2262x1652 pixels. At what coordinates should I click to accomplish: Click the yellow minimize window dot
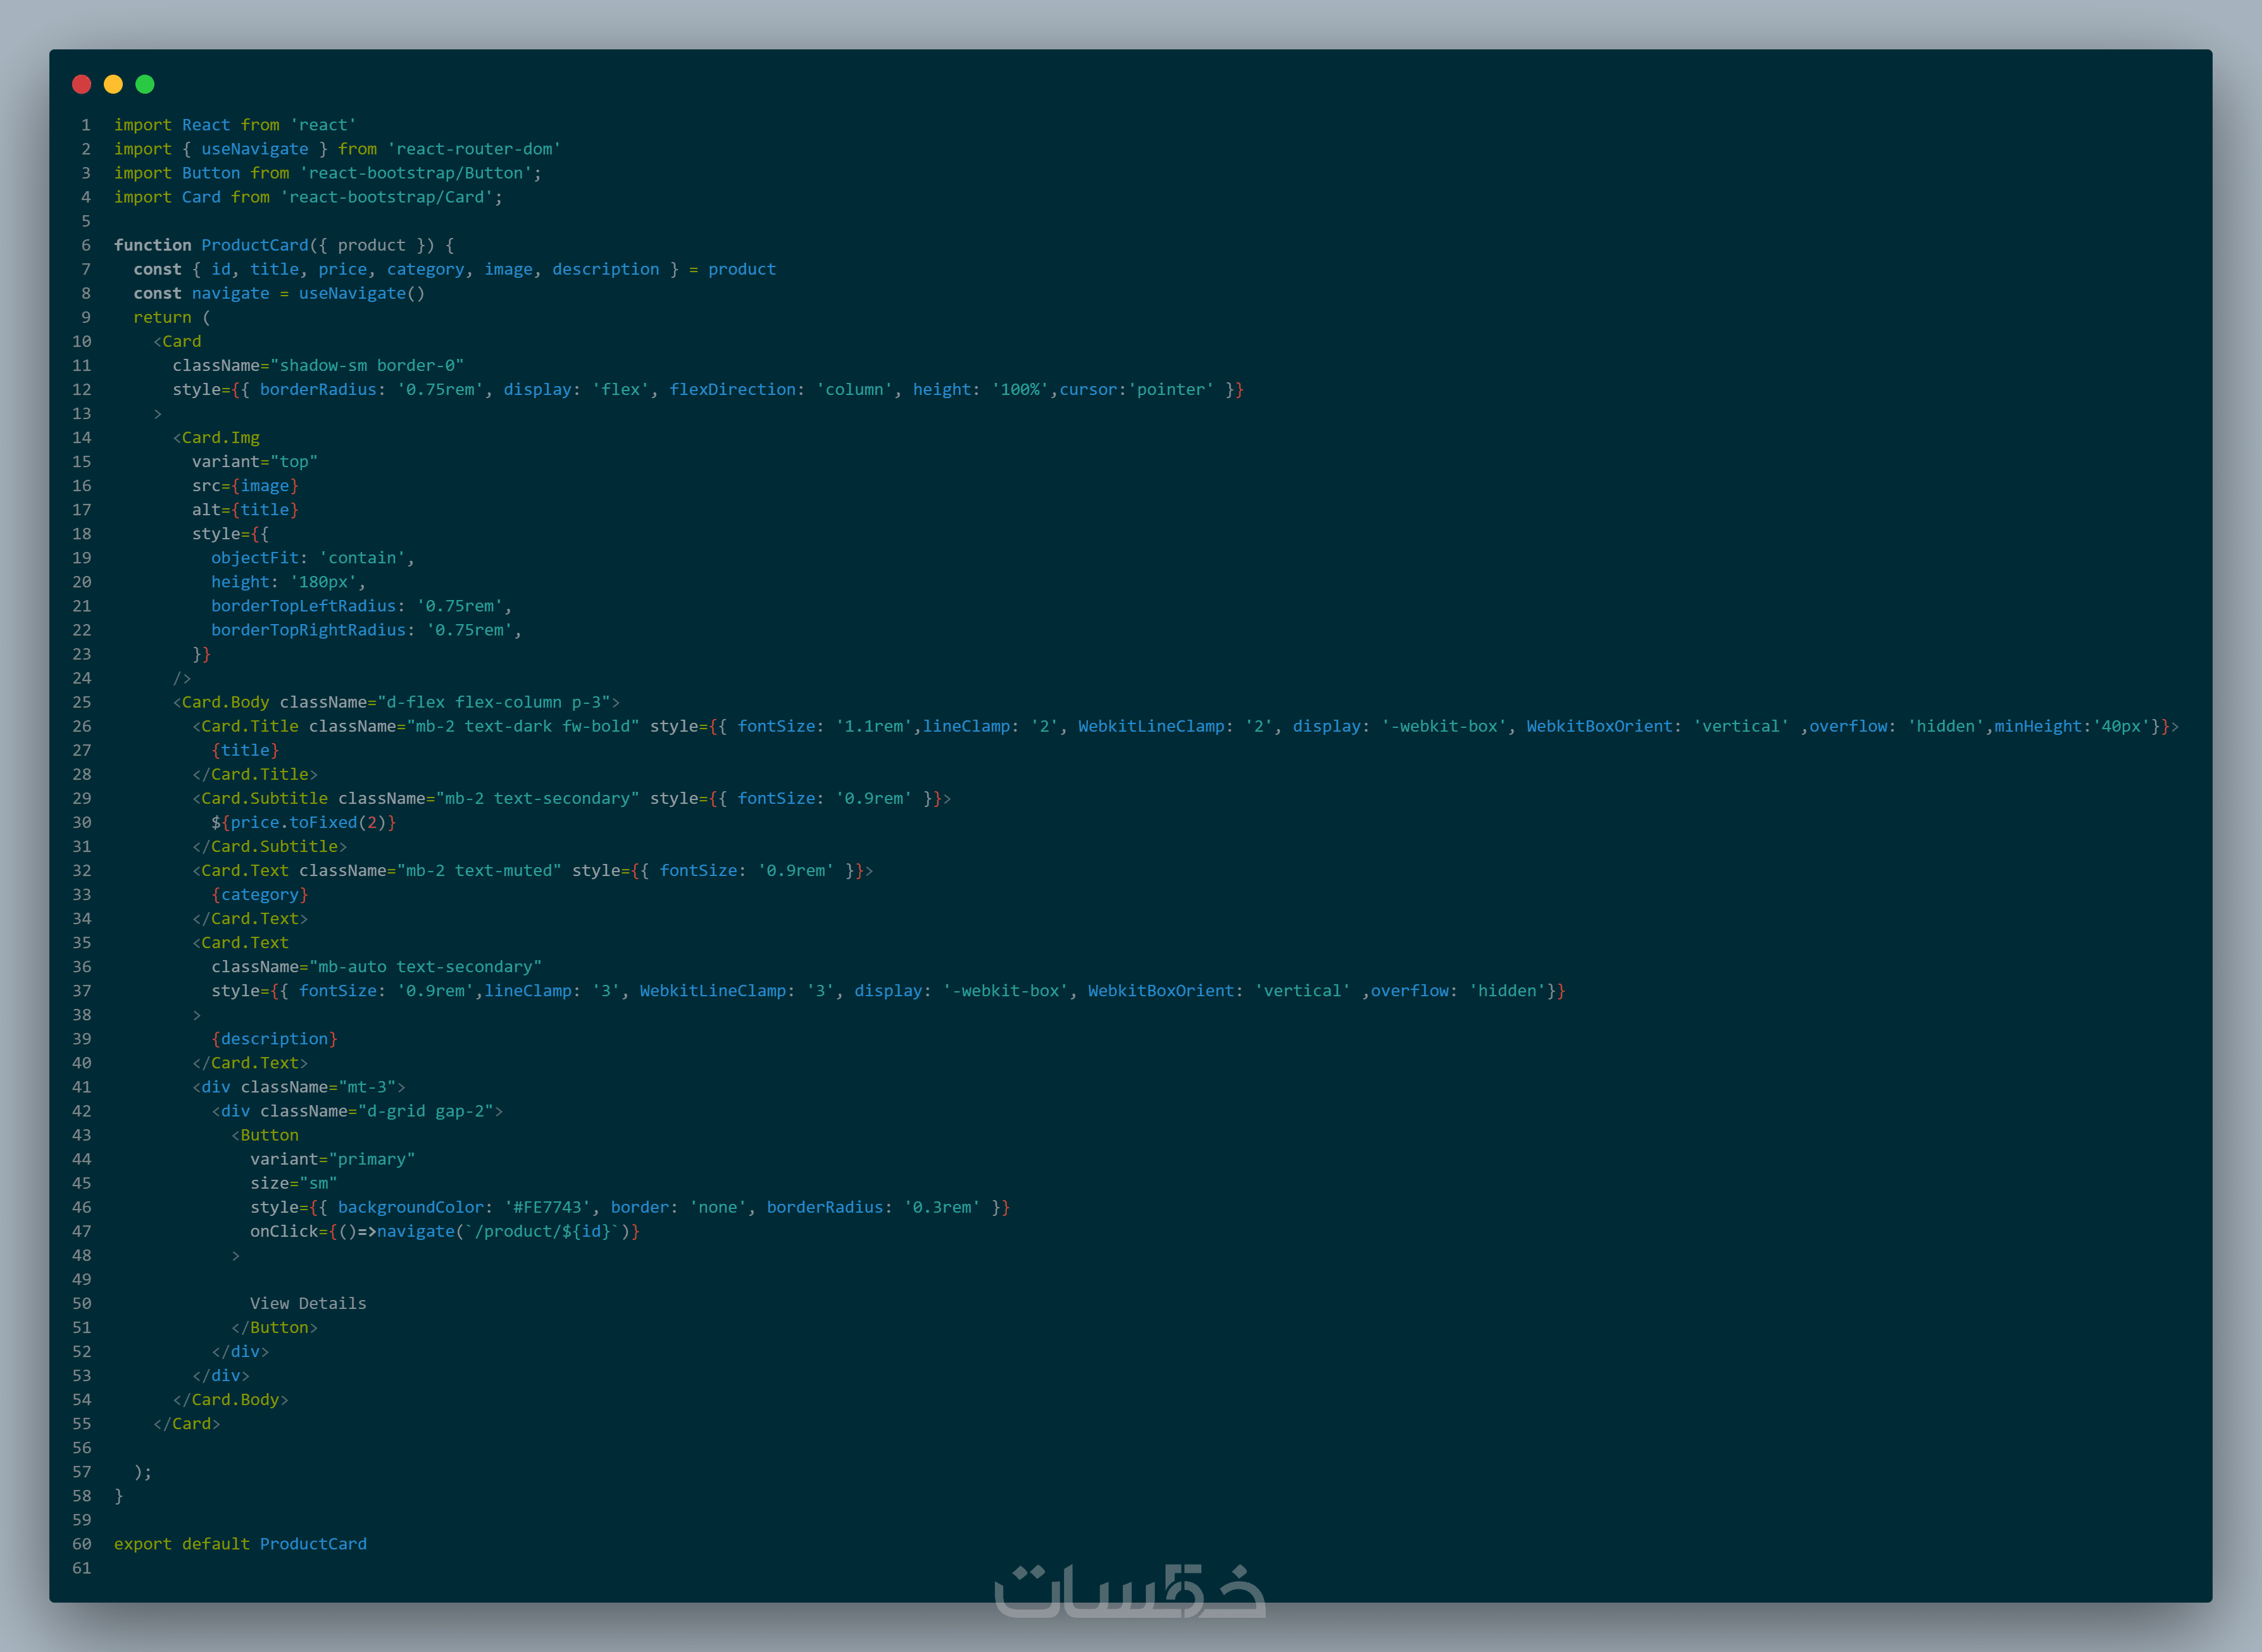113,84
